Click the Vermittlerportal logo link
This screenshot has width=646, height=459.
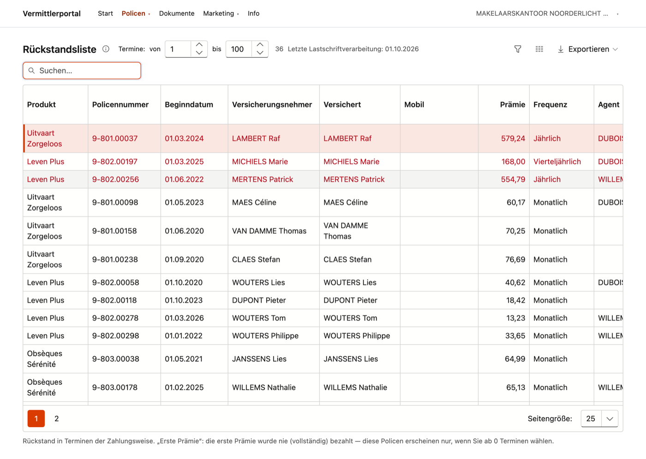(x=52, y=13)
